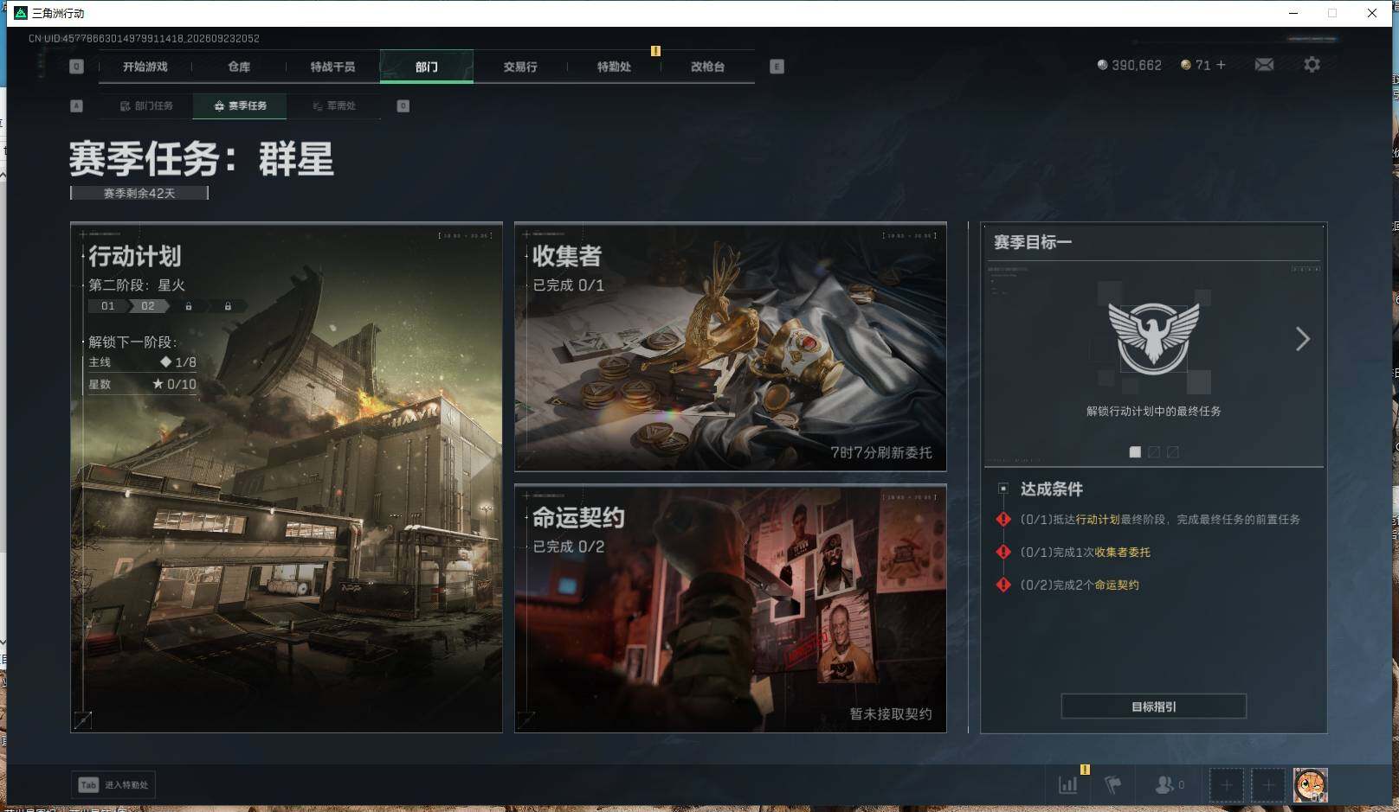Image resolution: width=1399 pixels, height=812 pixels.
Task: Click the red warning icon beside 行动计划 condition
Action: click(x=1003, y=519)
